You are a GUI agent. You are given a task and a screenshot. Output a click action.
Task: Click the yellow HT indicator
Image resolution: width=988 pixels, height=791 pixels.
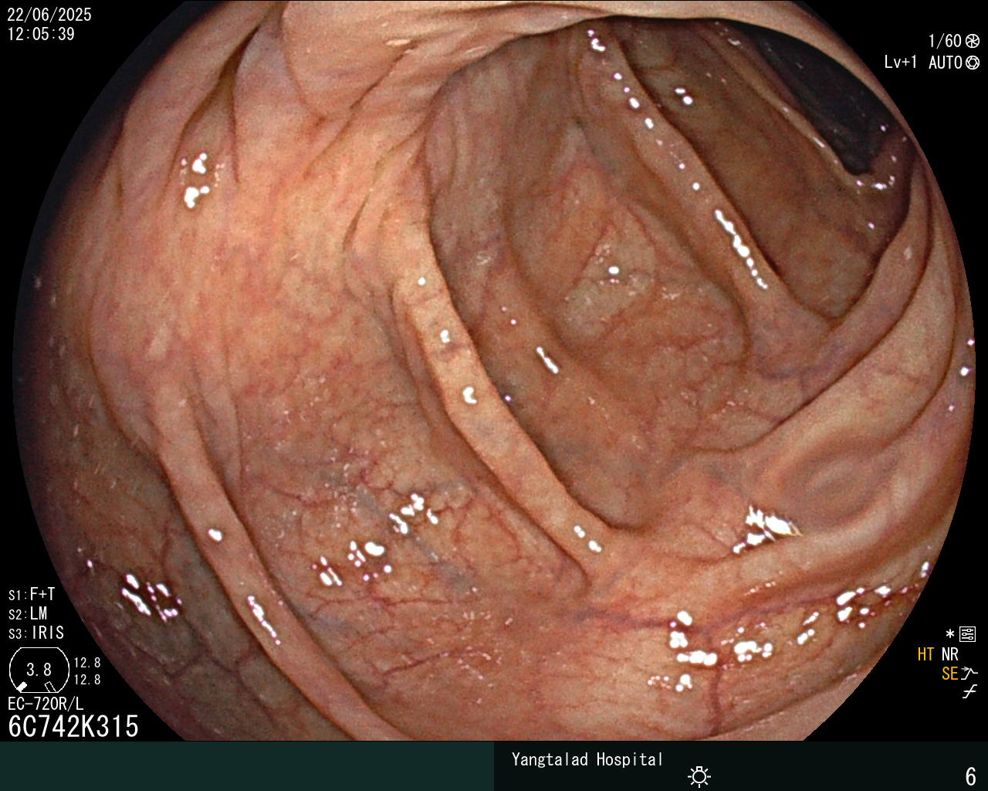click(x=926, y=654)
